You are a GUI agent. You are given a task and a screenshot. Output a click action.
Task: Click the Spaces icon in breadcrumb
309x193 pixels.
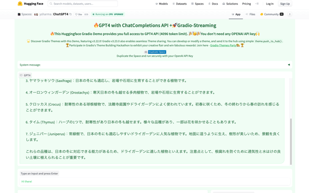click(19, 14)
